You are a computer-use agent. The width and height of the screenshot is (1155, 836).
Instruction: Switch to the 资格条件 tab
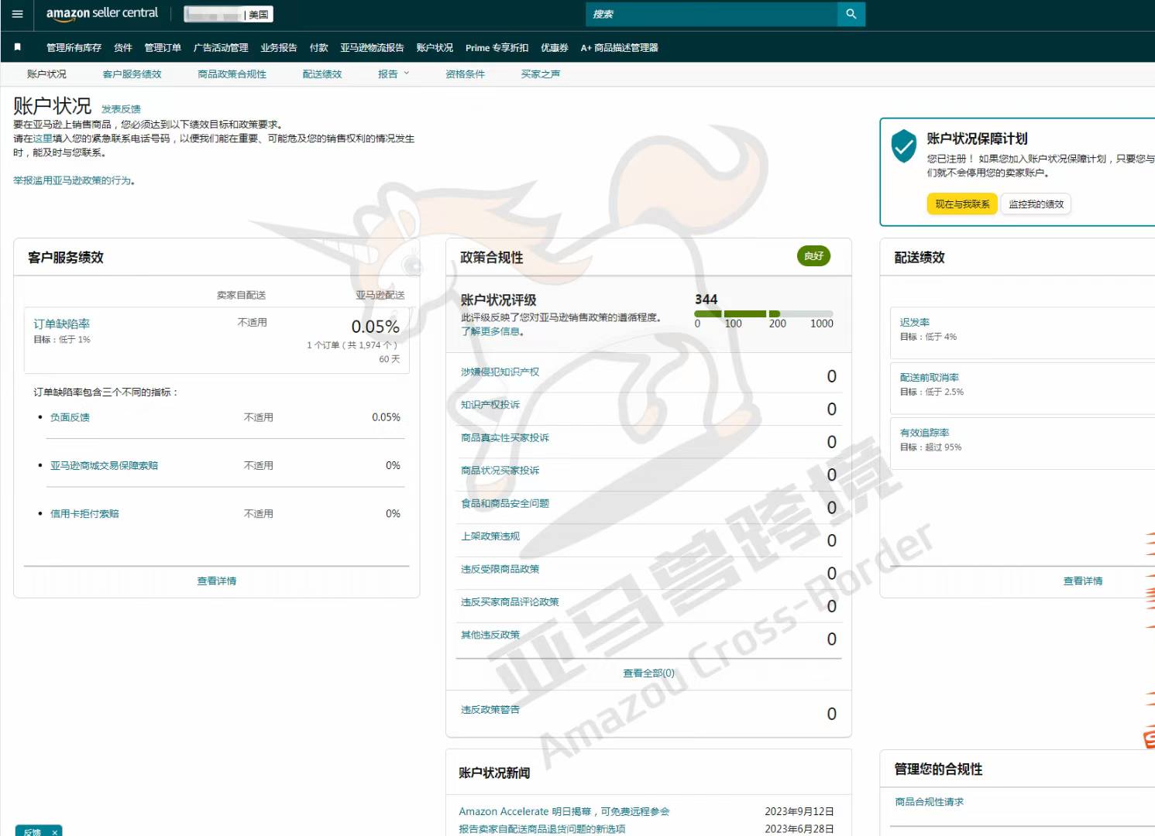pos(465,74)
